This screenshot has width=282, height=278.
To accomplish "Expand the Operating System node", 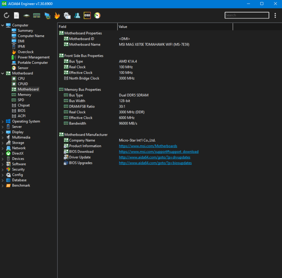I will (2, 121).
